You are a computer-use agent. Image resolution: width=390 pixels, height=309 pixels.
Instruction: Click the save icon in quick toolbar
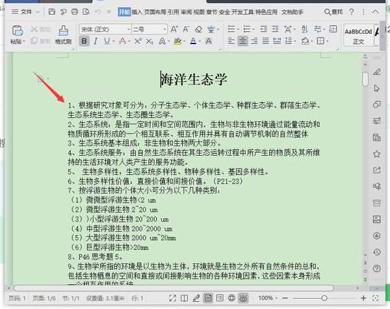[52, 12]
